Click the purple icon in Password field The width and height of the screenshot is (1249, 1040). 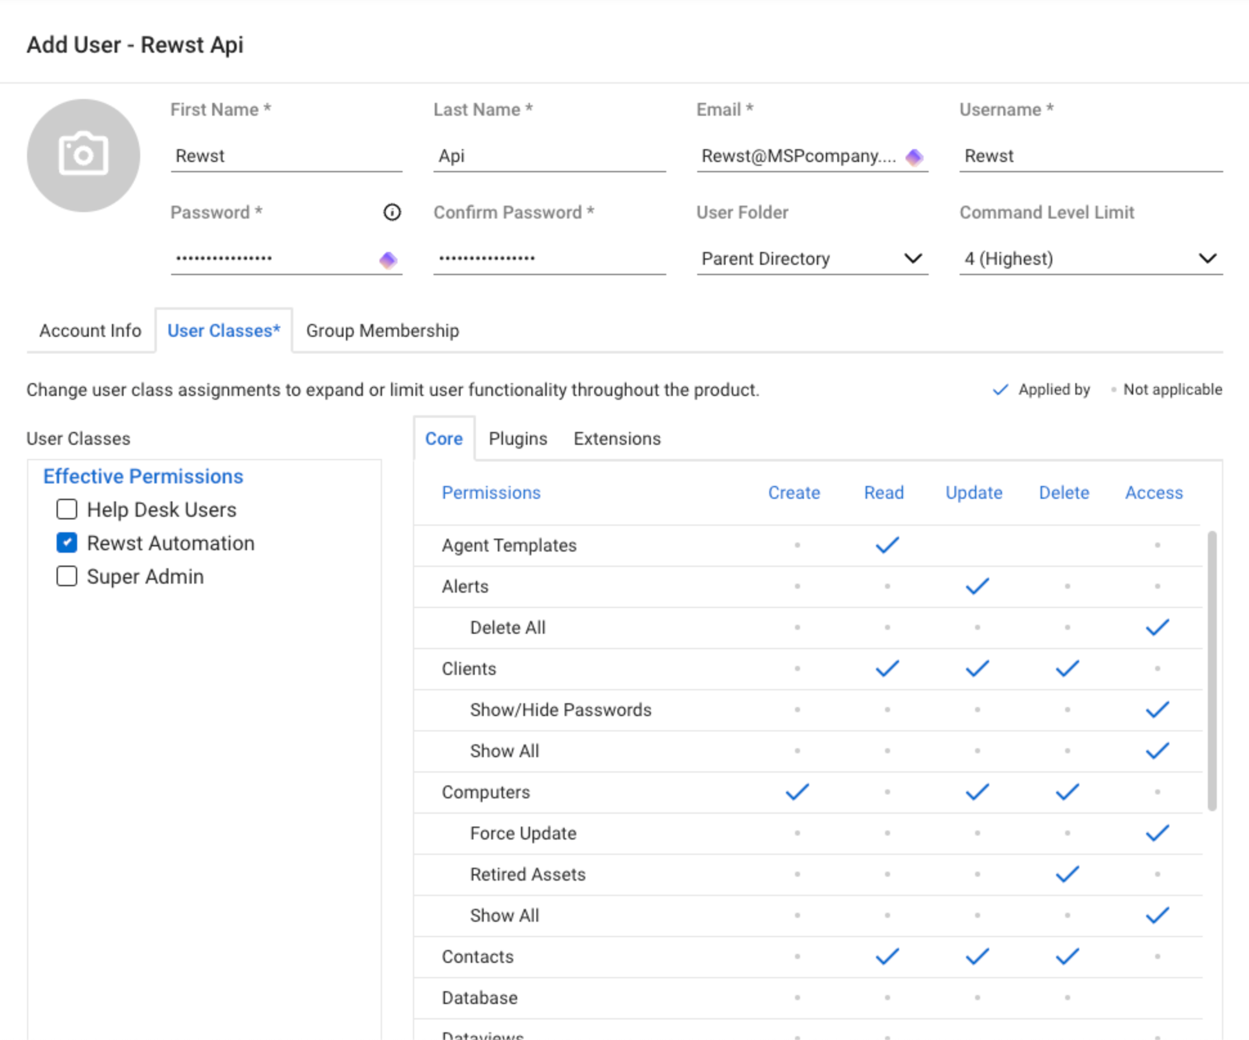388,260
